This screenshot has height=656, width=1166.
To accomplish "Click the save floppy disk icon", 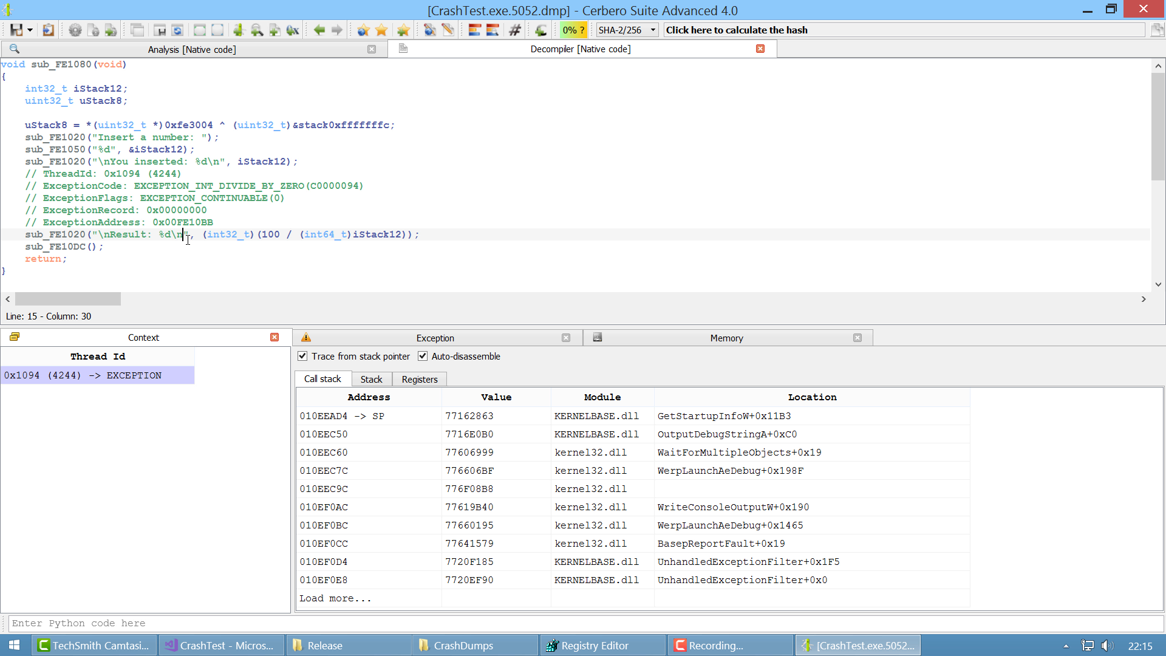I will (16, 30).
